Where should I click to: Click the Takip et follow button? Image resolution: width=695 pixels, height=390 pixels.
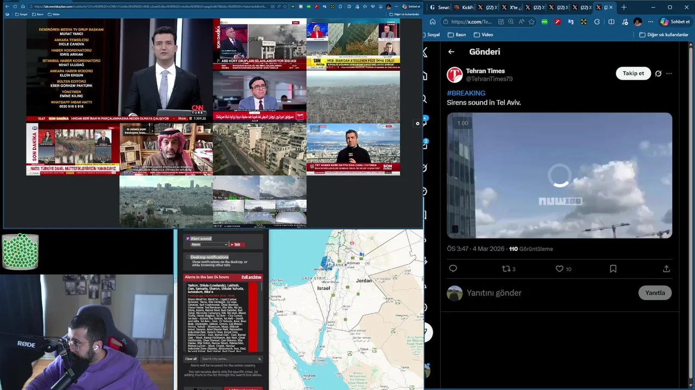click(633, 74)
